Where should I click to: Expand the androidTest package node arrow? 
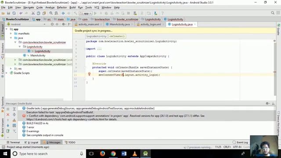(15, 60)
